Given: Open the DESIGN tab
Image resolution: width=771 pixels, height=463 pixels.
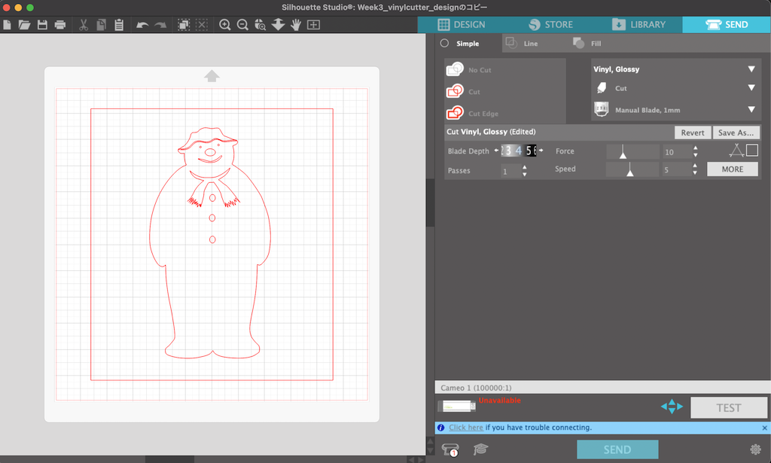Looking at the screenshot, I should point(462,25).
